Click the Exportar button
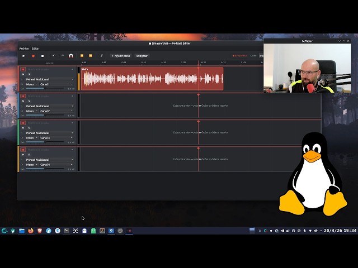This screenshot has width=358, height=268. [x=142, y=56]
